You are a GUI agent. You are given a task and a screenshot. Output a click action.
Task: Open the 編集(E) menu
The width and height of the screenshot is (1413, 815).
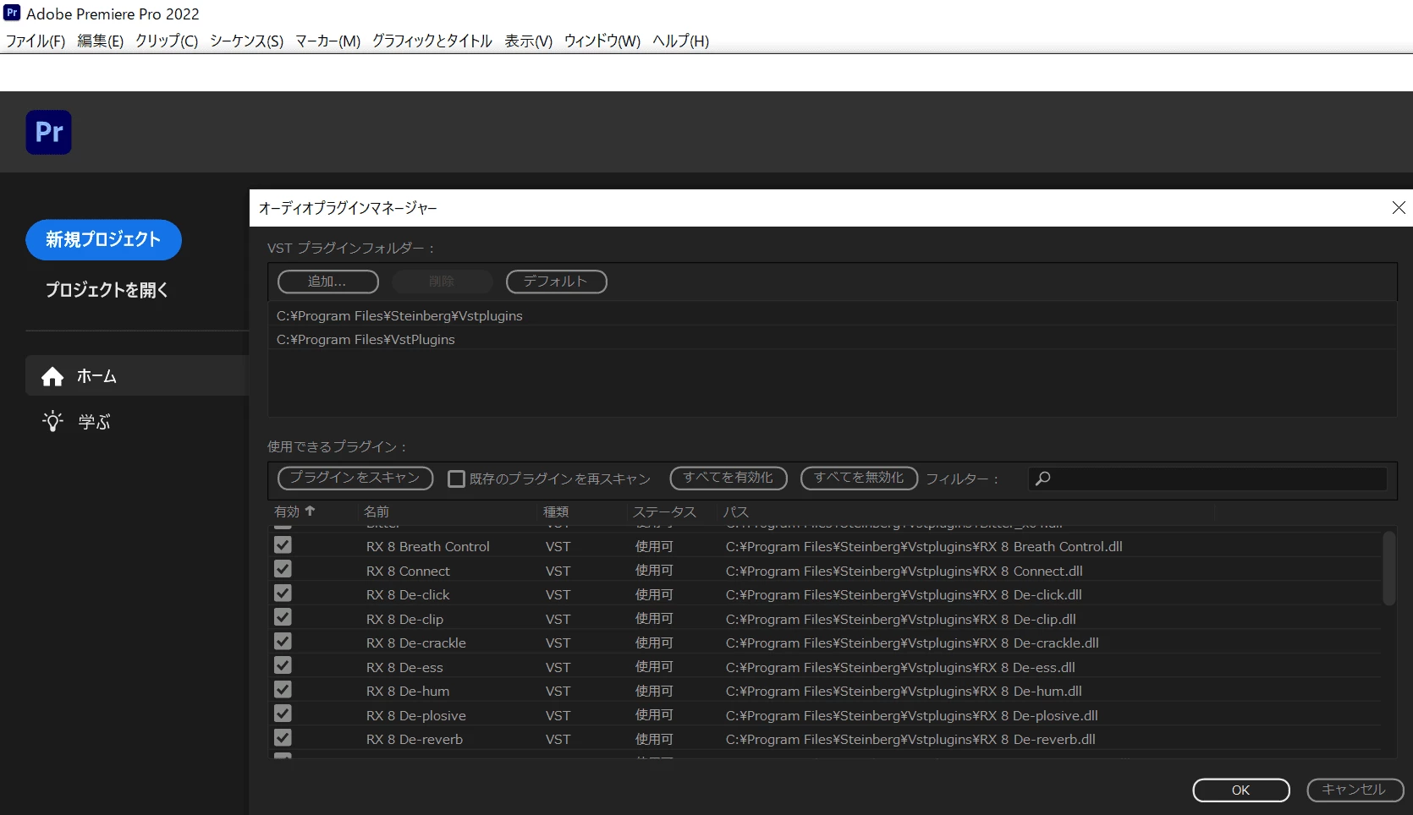point(100,41)
